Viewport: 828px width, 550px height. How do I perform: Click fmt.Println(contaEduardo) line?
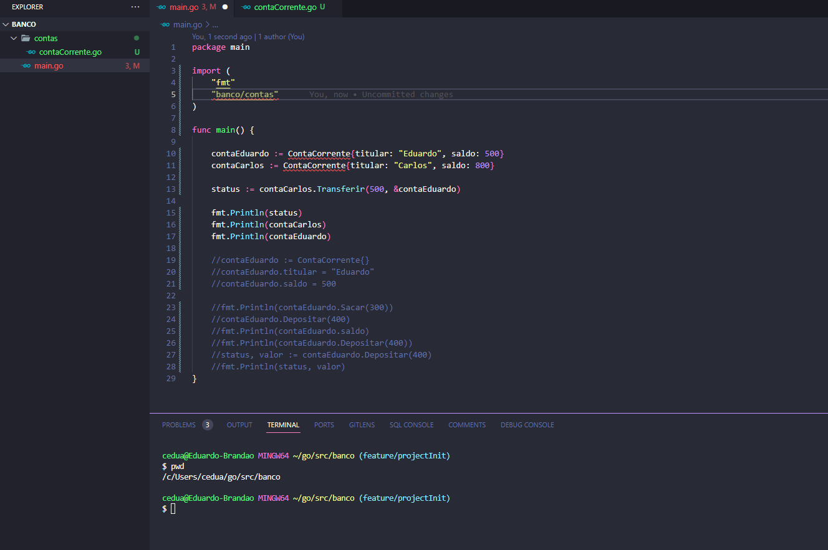(x=271, y=237)
